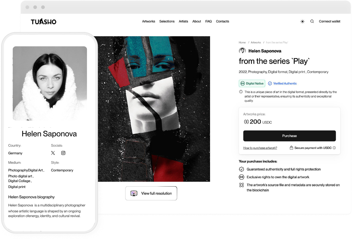The height and width of the screenshot is (241, 352).
Task: Open the FAQ page
Action: coord(208,21)
